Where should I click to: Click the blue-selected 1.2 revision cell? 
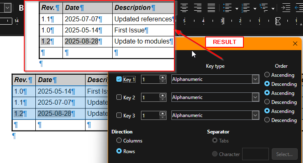click(x=24, y=114)
